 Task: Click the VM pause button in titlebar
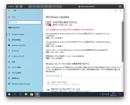coord(17,6)
